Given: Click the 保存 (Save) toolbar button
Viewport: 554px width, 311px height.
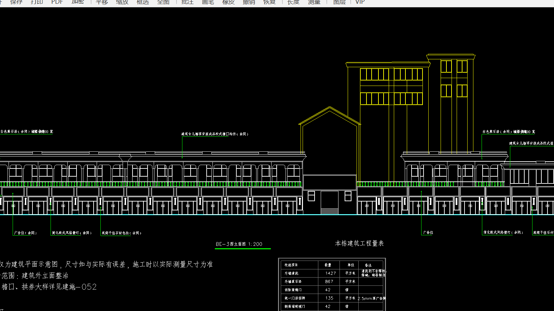Looking at the screenshot, I should 16,2.
